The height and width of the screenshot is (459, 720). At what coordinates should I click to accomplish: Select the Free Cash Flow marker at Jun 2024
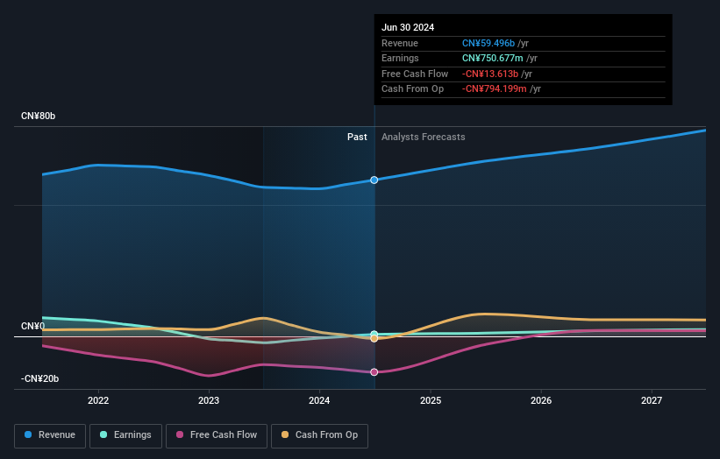click(x=374, y=372)
